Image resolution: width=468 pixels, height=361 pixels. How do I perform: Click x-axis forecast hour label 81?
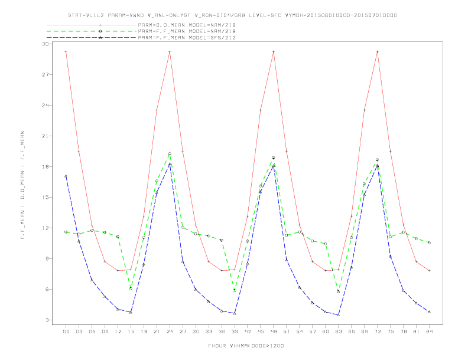(x=417, y=332)
